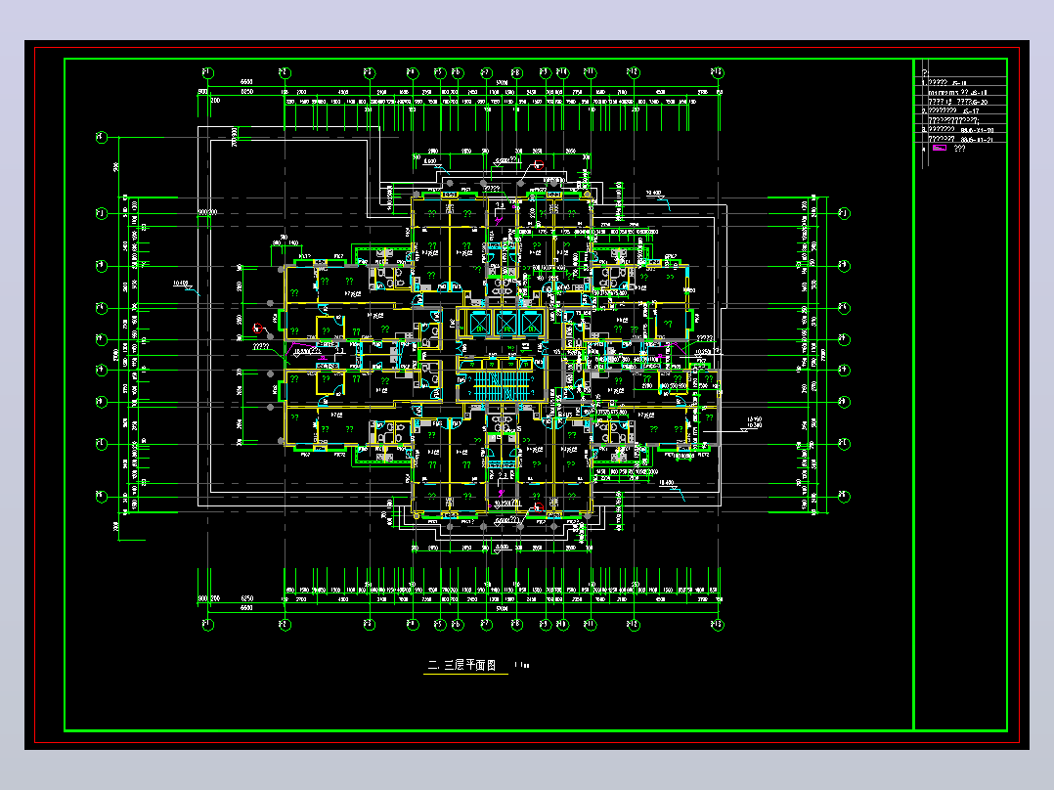Select the JG-20 reference in the legend table
The height and width of the screenshot is (790, 1054).
(980, 103)
